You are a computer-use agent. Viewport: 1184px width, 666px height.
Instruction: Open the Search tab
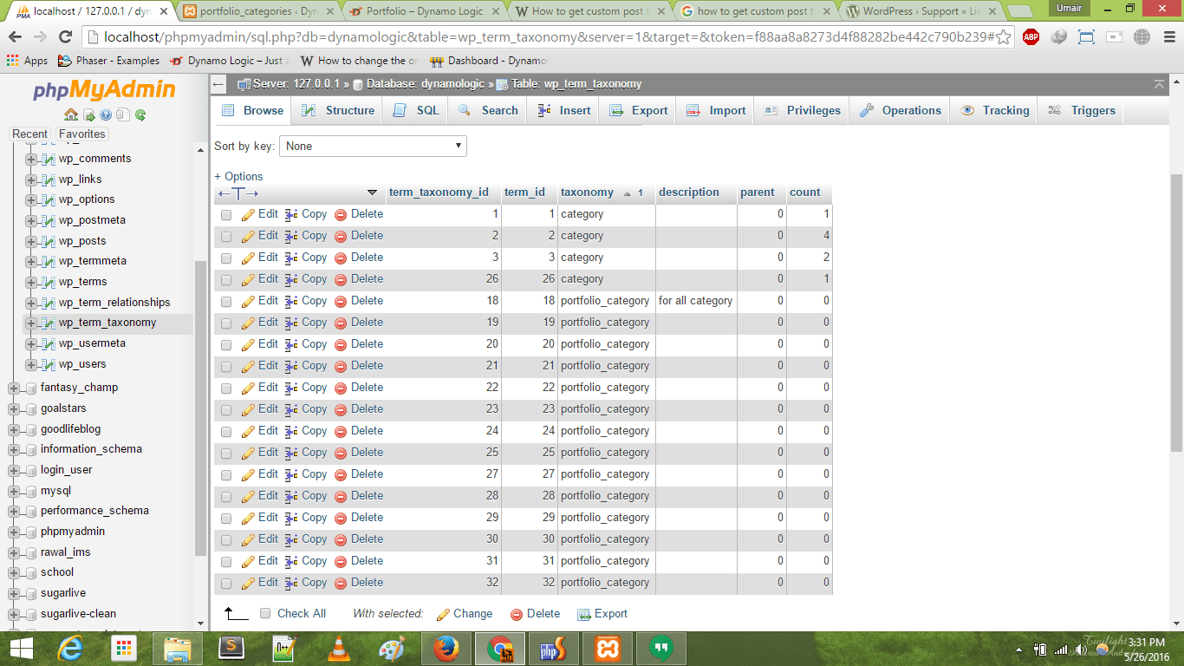[488, 110]
